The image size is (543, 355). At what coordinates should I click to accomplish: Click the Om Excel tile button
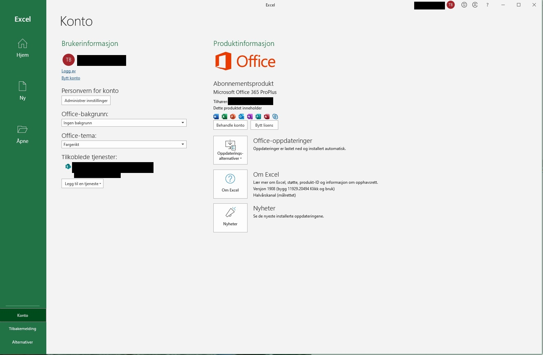[x=230, y=184]
